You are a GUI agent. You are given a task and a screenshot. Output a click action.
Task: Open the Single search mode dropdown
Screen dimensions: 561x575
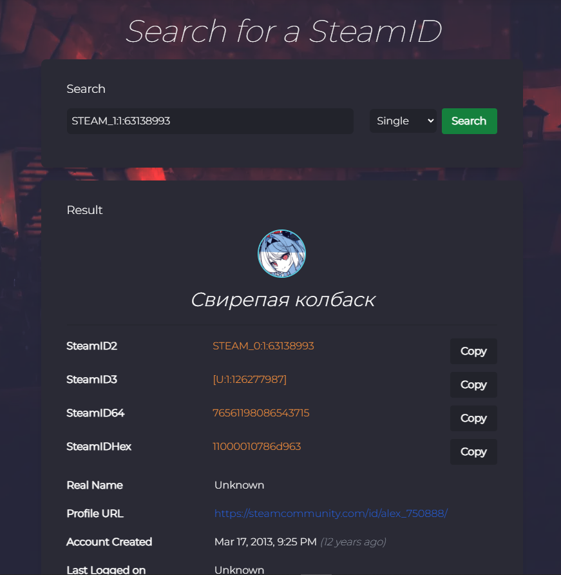coord(403,121)
